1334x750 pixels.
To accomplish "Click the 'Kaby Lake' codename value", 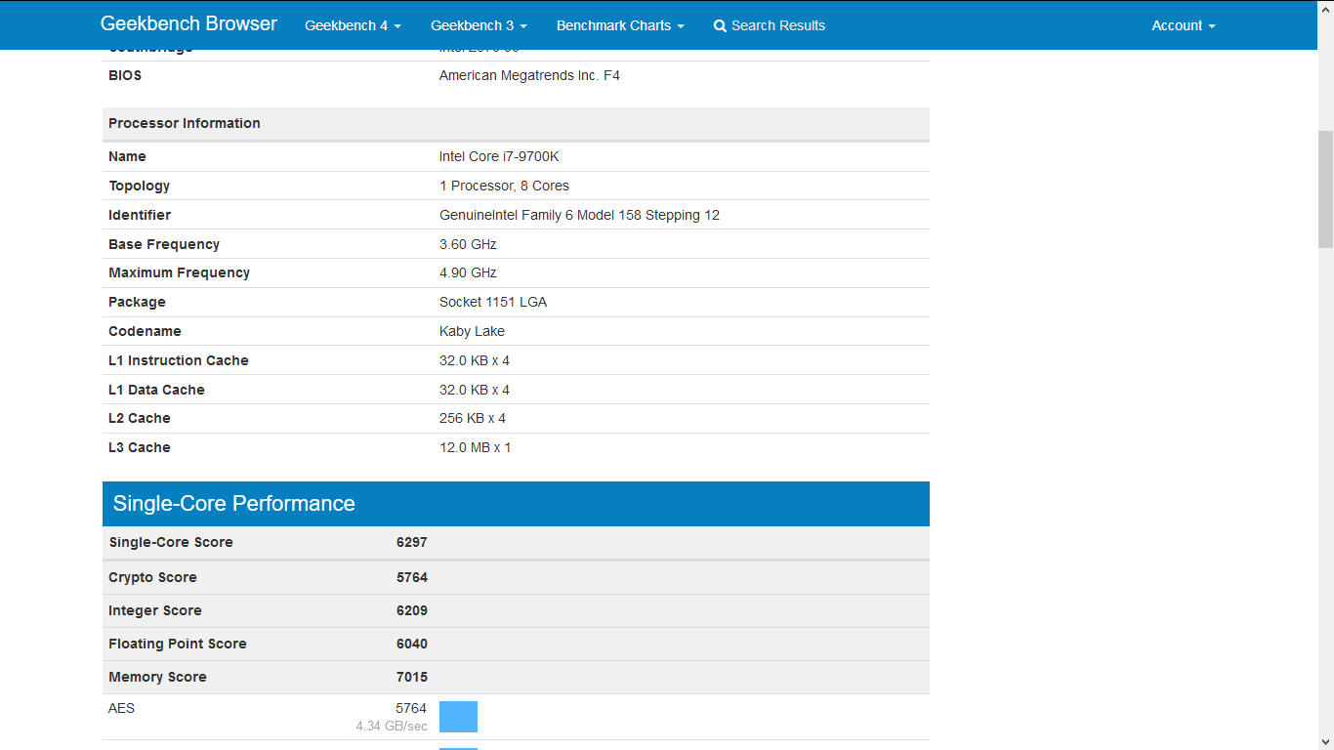I will [x=472, y=331].
